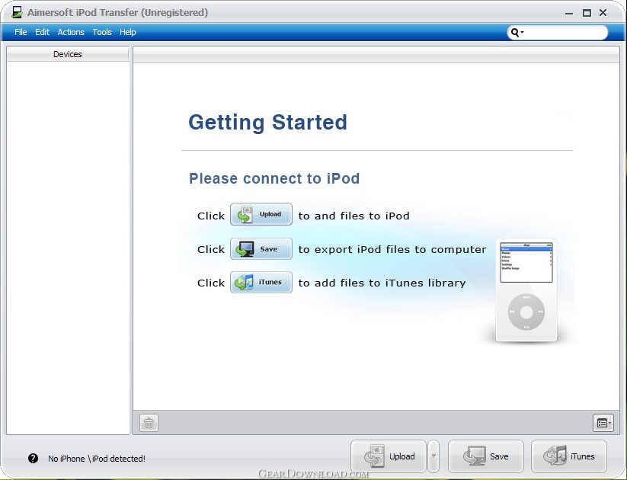Click the 'Please connect to iPod' text

274,178
